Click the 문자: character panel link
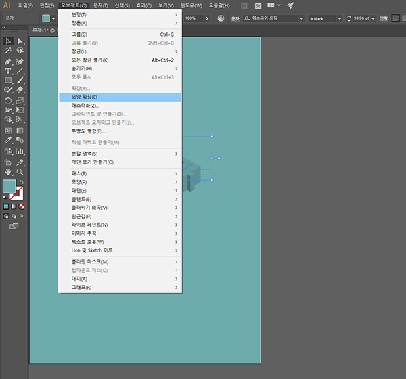Viewport: 406px width, 379px height. (235, 19)
